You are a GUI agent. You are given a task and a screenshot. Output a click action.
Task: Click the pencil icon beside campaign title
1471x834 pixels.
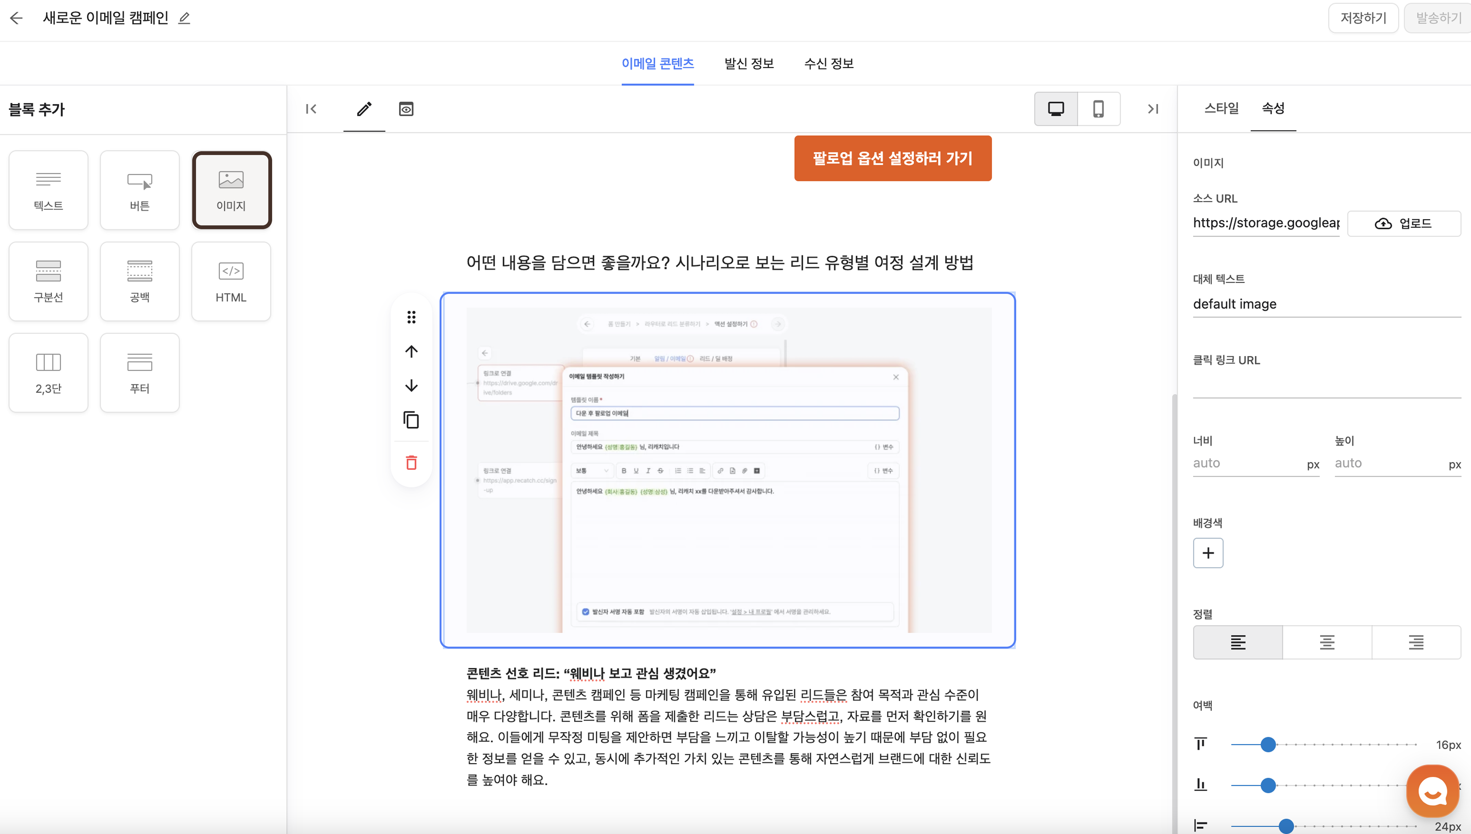click(184, 18)
